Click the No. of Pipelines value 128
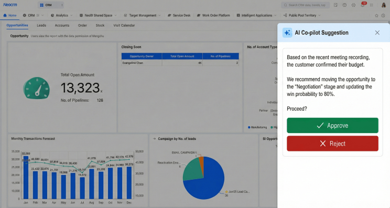 coord(100,101)
